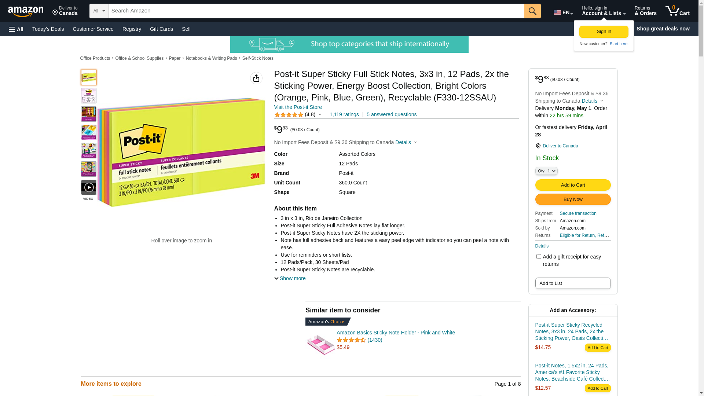
Task: Click the star rating icons
Action: (289, 115)
